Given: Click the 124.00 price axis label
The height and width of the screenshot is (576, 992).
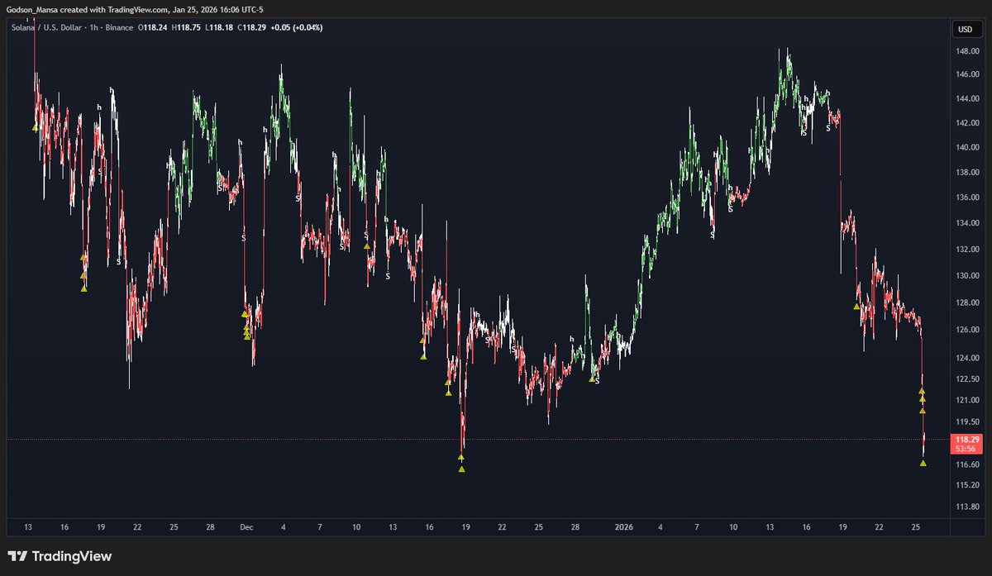Looking at the screenshot, I should [967, 359].
